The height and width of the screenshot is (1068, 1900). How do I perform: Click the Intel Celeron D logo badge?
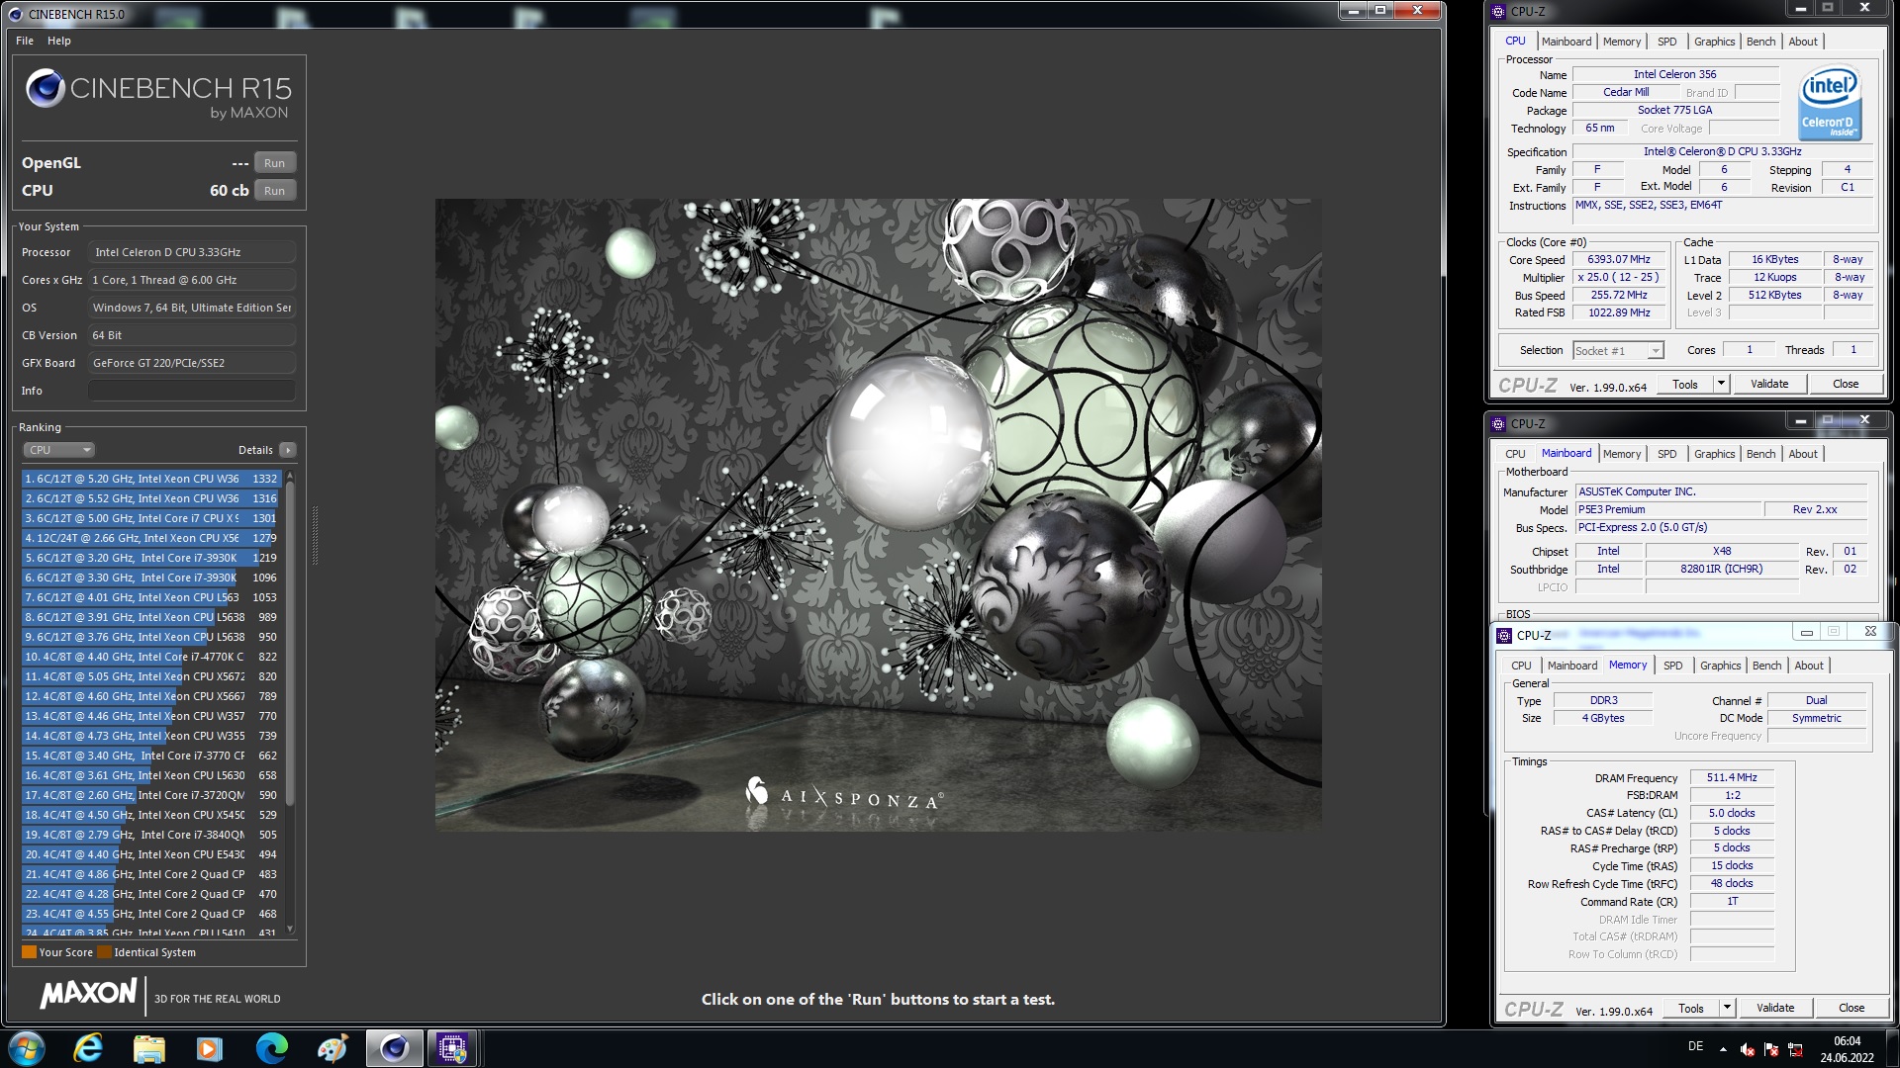pos(1830,104)
